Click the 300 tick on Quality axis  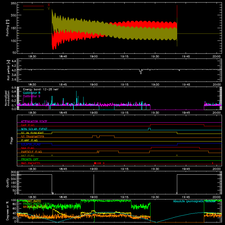click(x=13, y=172)
